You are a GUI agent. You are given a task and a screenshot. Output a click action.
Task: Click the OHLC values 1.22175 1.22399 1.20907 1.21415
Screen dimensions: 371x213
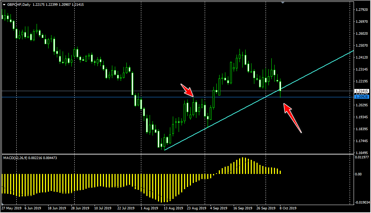pos(58,4)
